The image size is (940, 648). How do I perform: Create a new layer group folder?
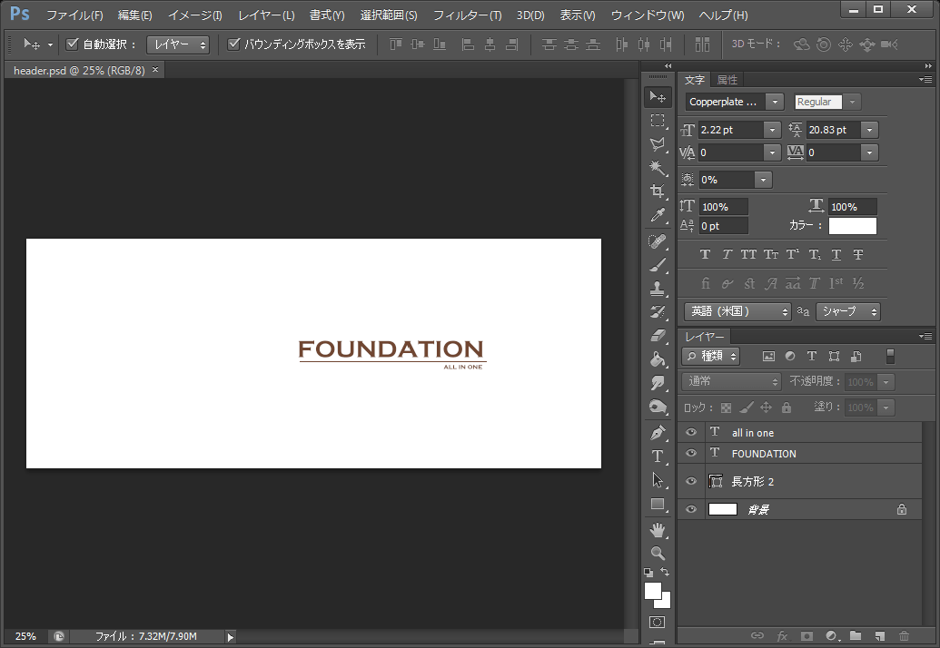(x=856, y=636)
